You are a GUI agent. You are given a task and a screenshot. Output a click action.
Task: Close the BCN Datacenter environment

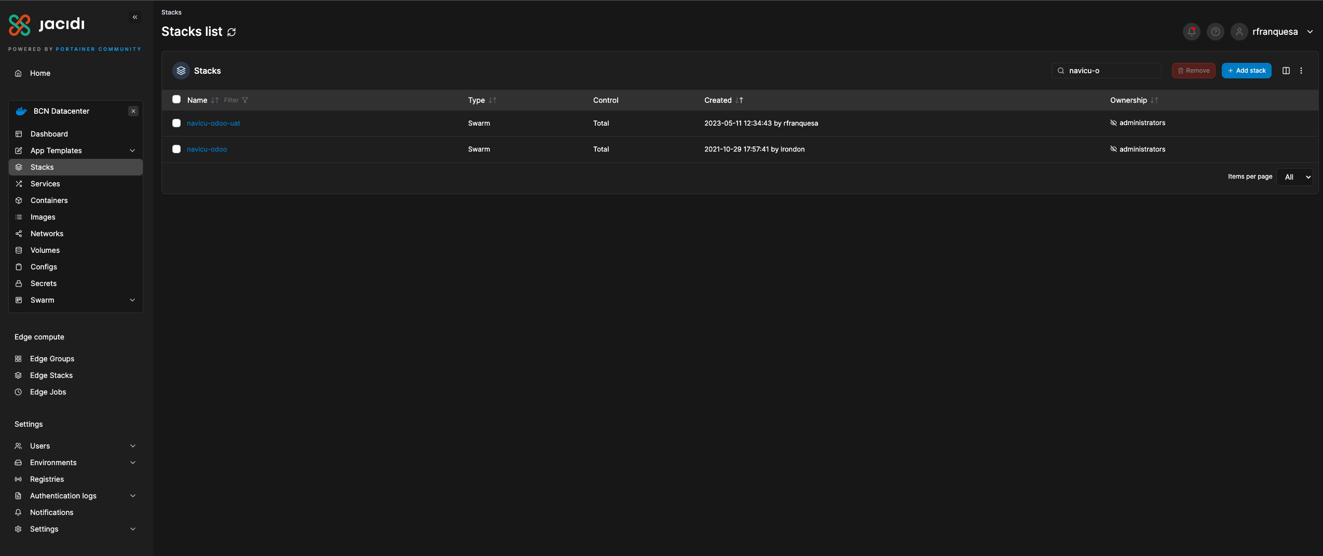(133, 111)
